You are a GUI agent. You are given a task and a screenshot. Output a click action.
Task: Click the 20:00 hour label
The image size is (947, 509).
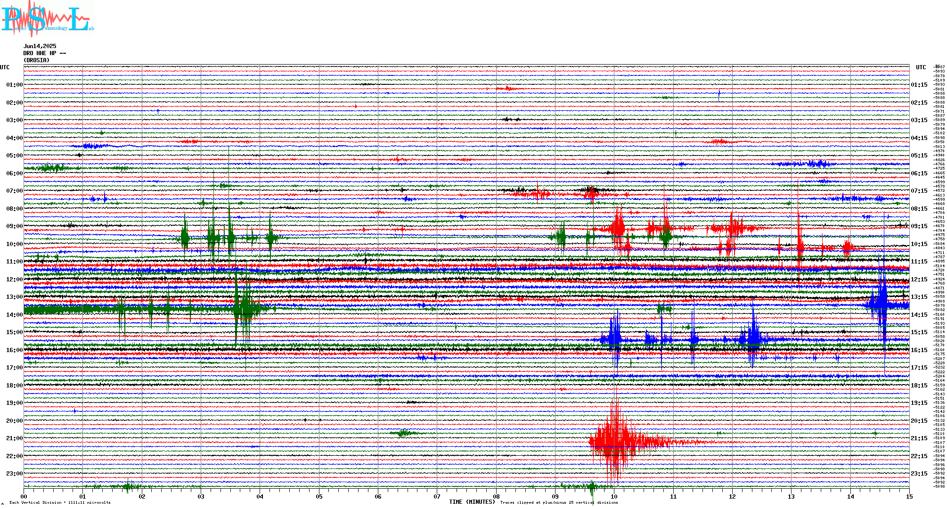coord(14,421)
